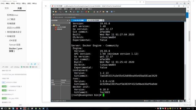Go to 入门概述 outline heading
The width and height of the screenshot is (196, 110).
(11, 19)
